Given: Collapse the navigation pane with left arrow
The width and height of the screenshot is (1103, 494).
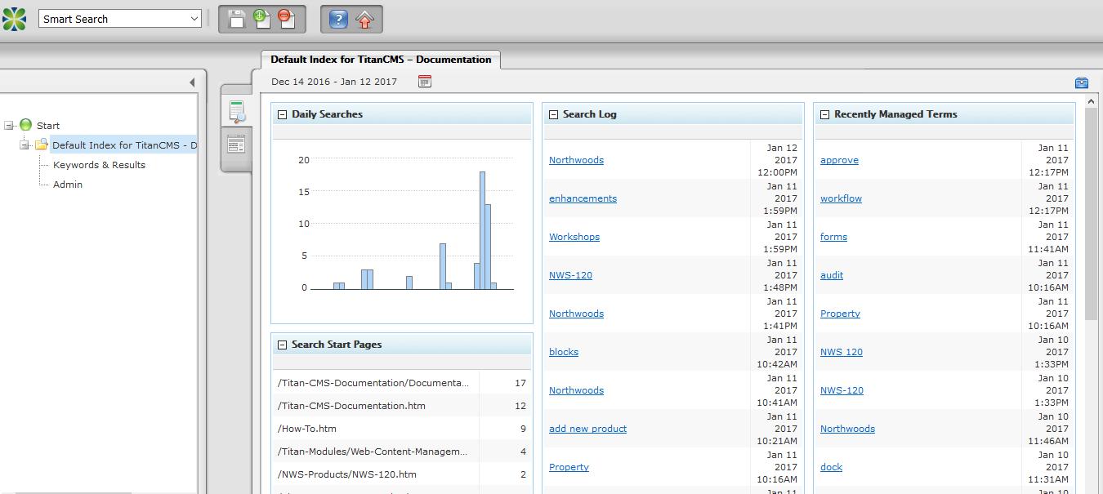Looking at the screenshot, I should (x=192, y=82).
